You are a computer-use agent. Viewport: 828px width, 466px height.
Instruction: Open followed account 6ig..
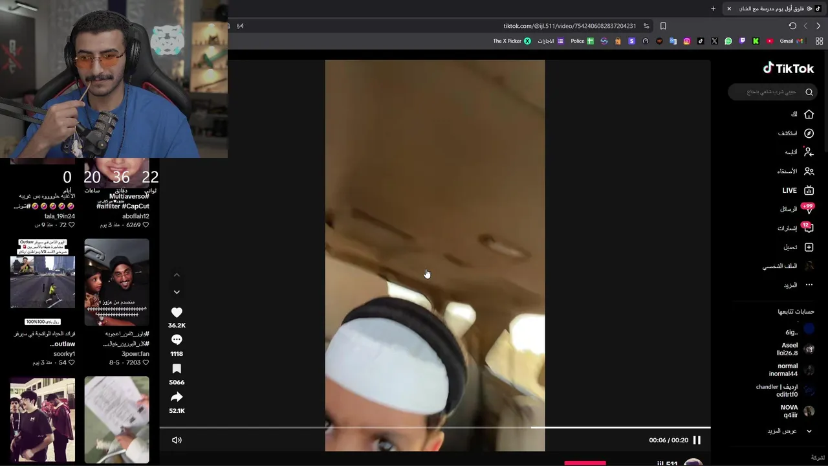tap(800, 330)
